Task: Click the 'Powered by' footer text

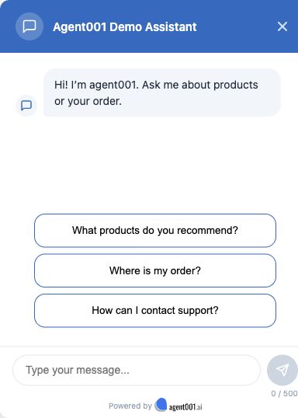Action: pyautogui.click(x=130, y=406)
